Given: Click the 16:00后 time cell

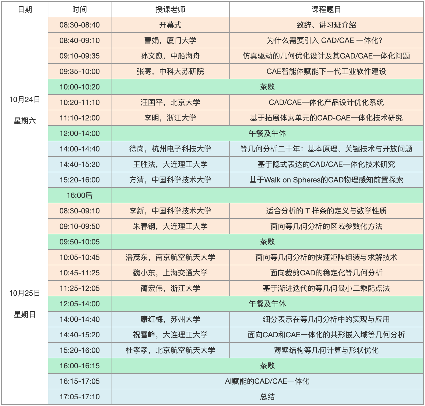Looking at the screenshot, I should pos(80,195).
